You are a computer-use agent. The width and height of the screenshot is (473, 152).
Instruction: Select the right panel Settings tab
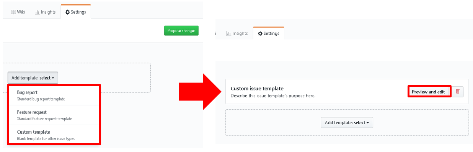(x=268, y=33)
